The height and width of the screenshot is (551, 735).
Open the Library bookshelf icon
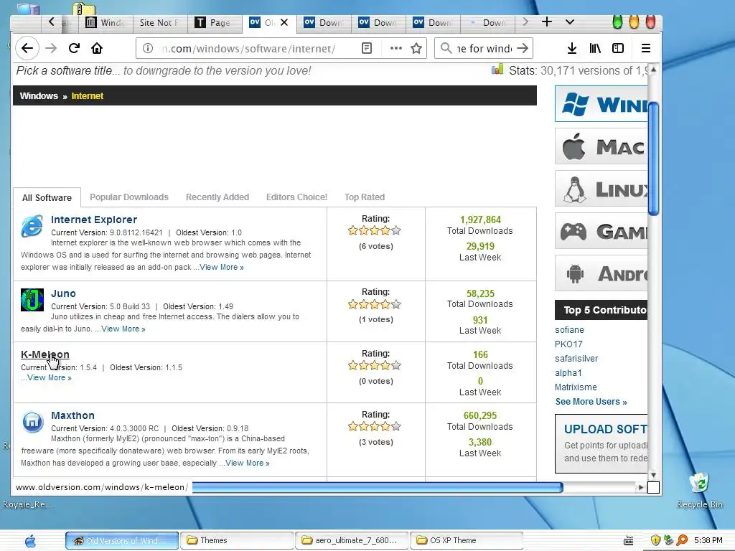pyautogui.click(x=595, y=48)
